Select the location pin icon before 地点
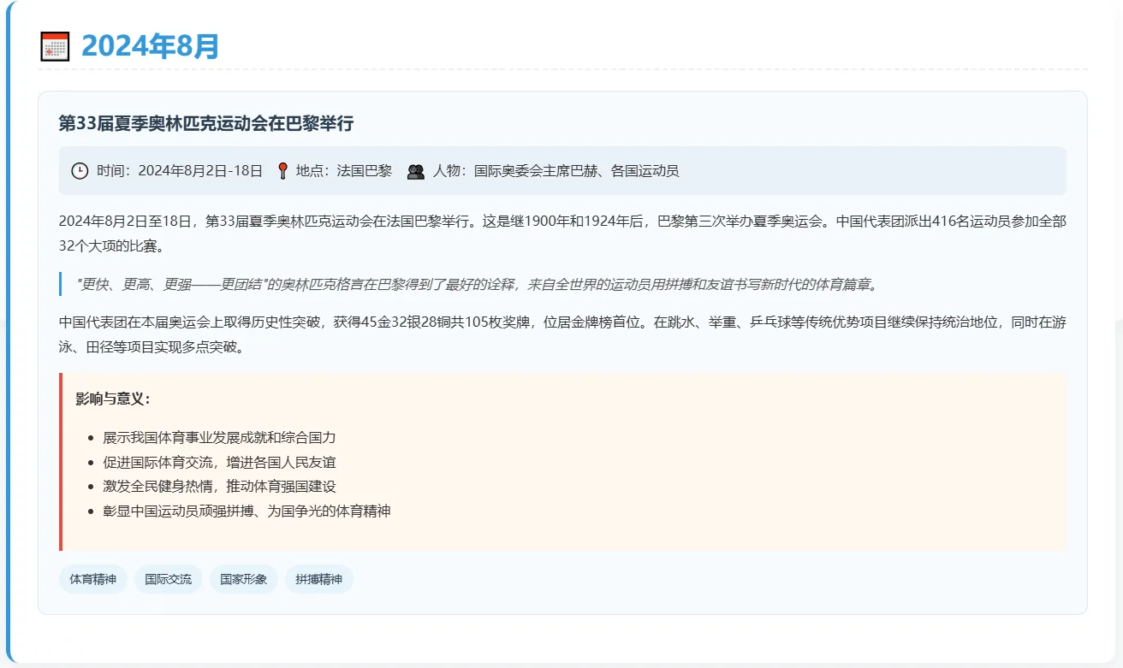The height and width of the screenshot is (668, 1123). 282,170
